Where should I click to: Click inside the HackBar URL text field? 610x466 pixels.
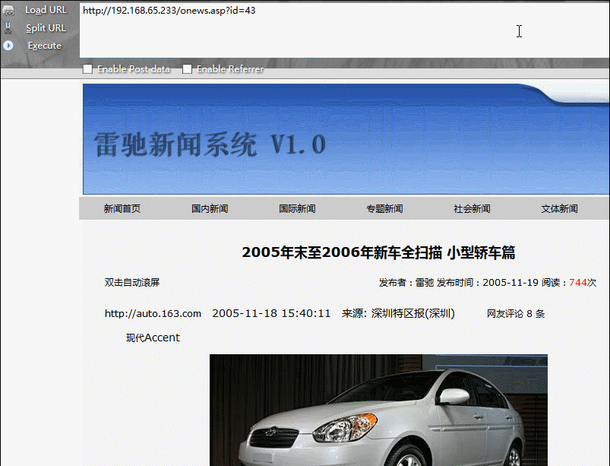pyautogui.click(x=342, y=30)
